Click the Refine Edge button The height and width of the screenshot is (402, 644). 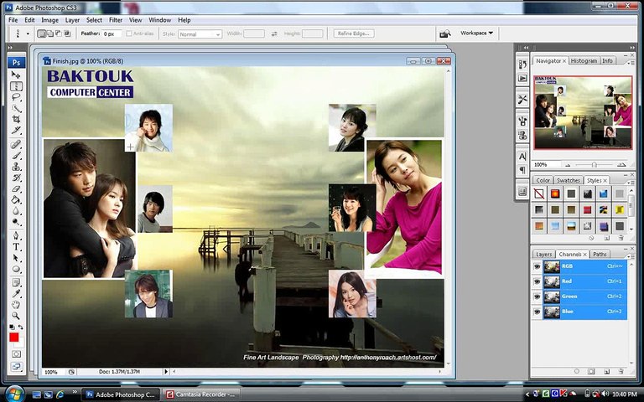click(354, 33)
